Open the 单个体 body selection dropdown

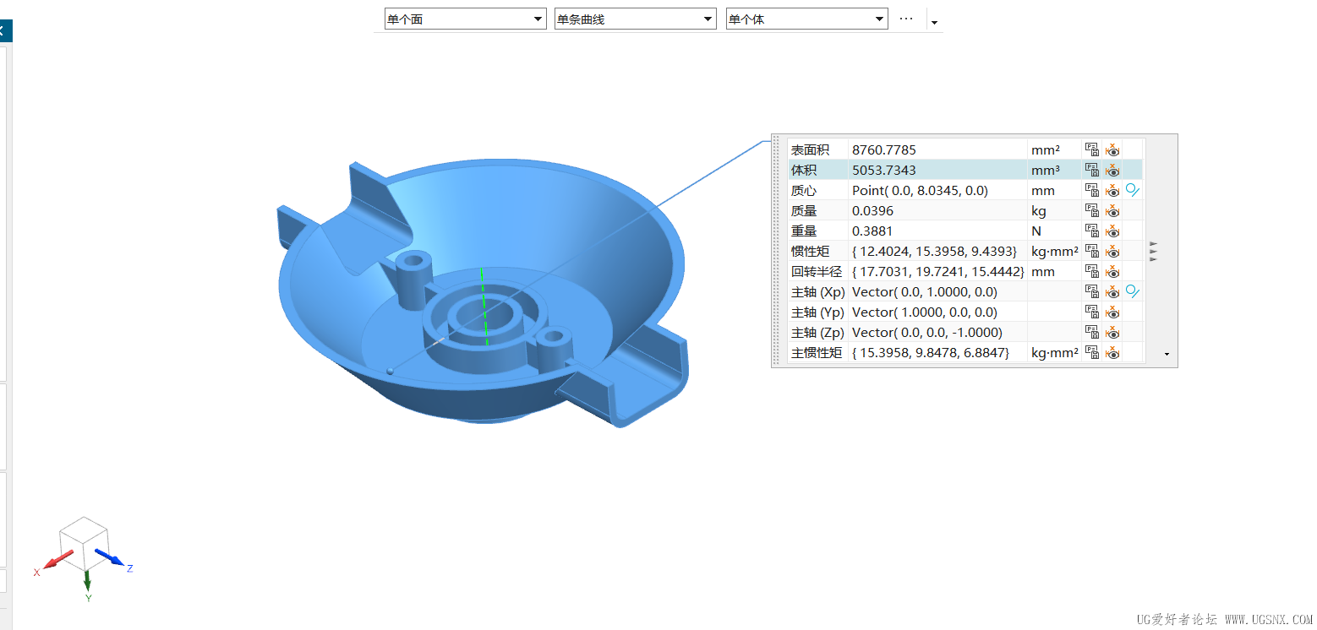click(806, 19)
